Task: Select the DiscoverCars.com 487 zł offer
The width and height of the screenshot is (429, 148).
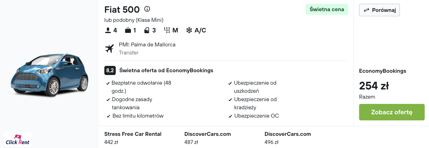Action: tap(208, 138)
